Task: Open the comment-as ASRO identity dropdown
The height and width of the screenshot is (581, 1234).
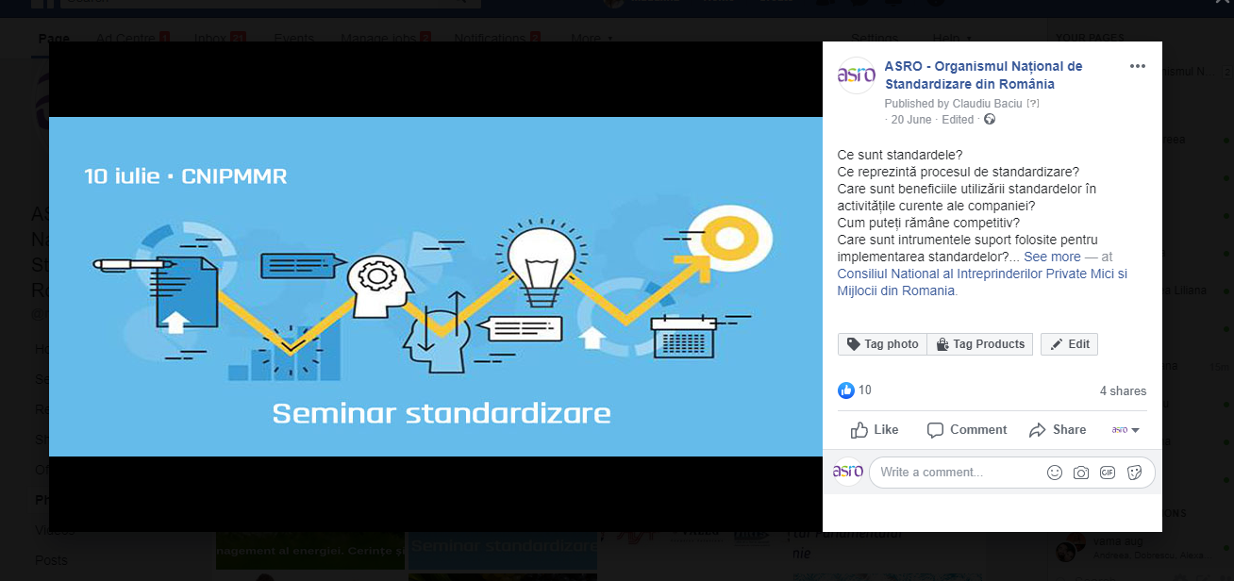Action: [1126, 430]
